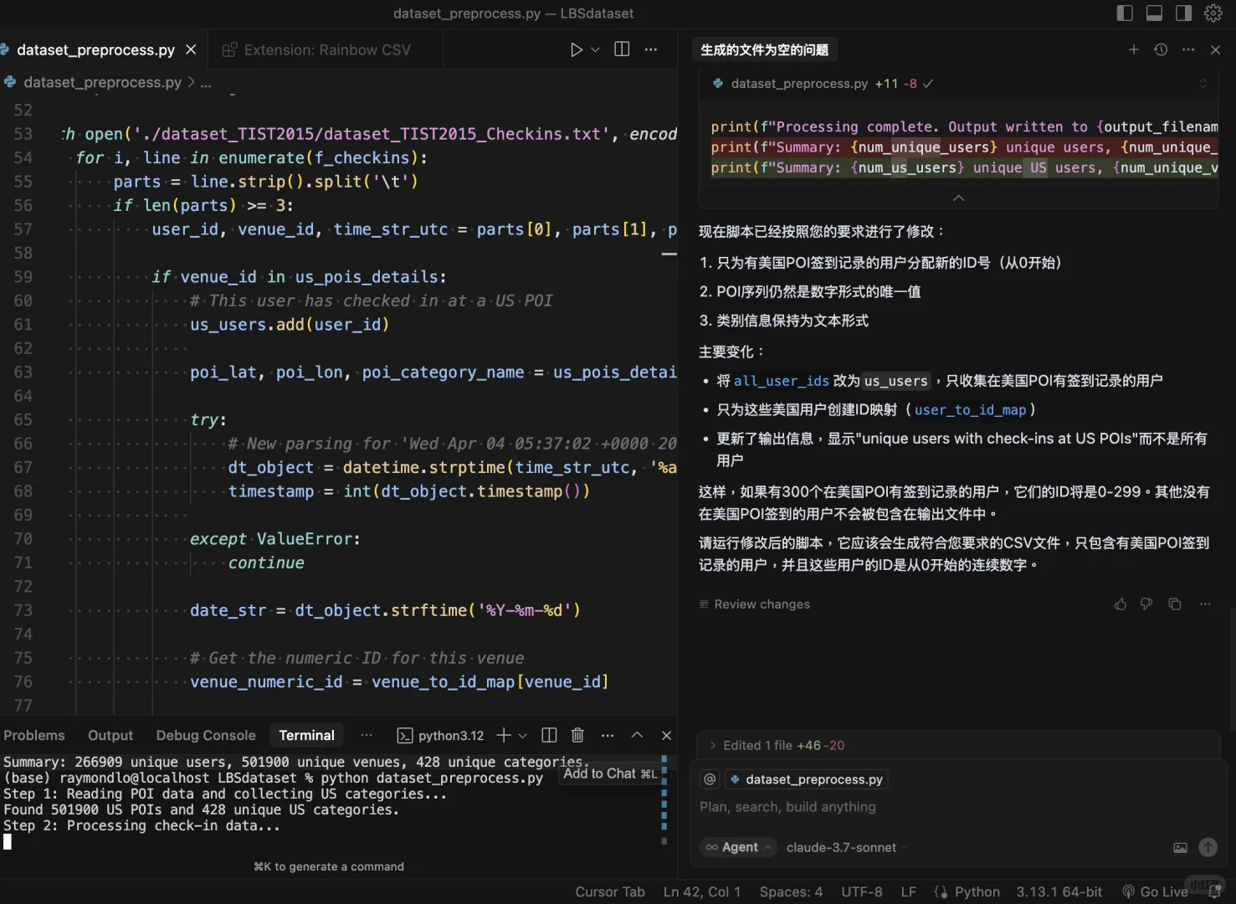Screen dimensions: 1236x904
Task: Click the all_user_ids code reference
Action: pos(782,381)
